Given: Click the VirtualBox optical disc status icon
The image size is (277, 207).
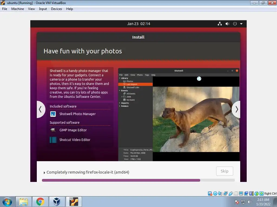Looking at the screenshot, I should tap(215, 194).
